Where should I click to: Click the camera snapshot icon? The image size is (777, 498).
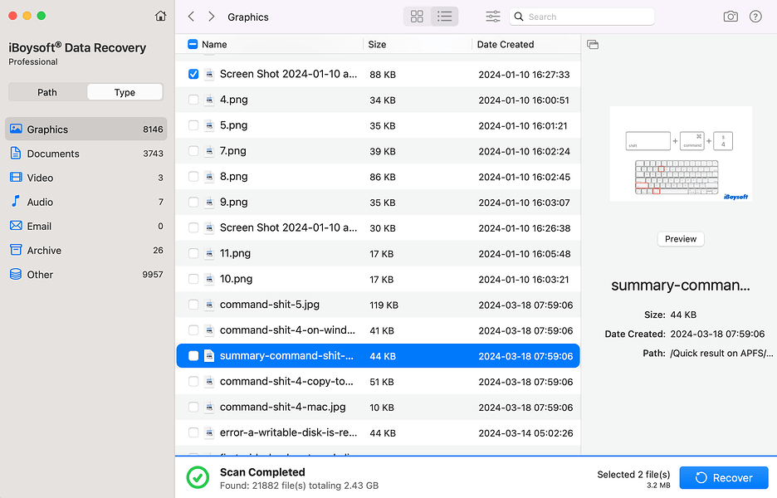[731, 17]
